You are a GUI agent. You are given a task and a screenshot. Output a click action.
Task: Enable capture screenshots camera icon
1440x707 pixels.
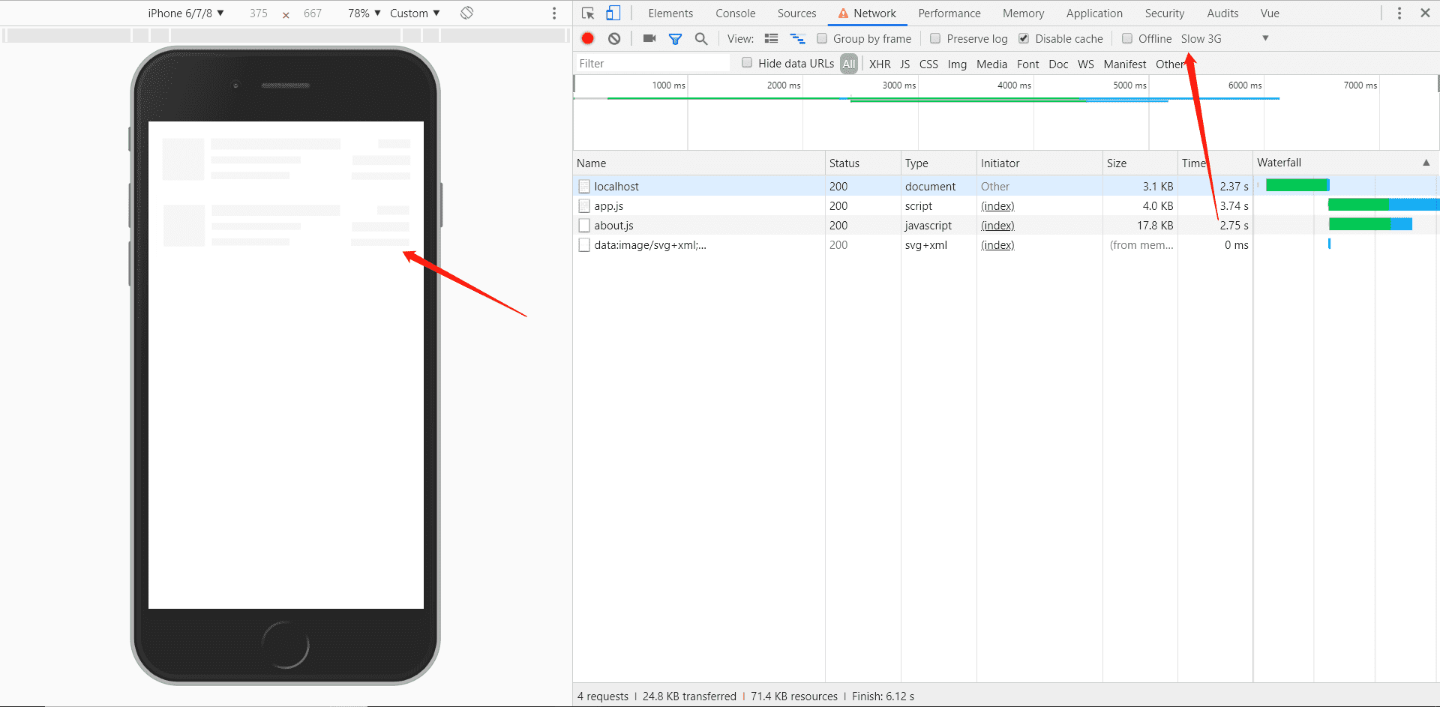click(x=649, y=38)
